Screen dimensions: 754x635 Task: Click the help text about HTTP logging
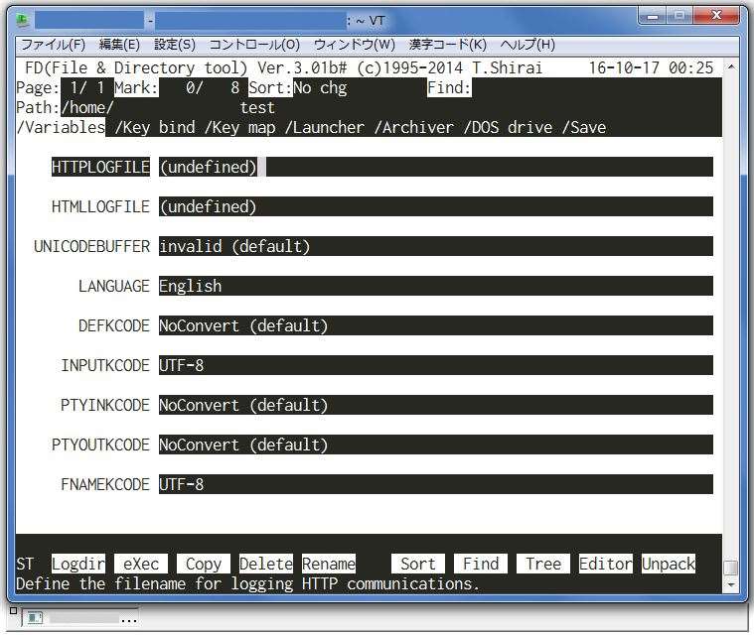247,583
